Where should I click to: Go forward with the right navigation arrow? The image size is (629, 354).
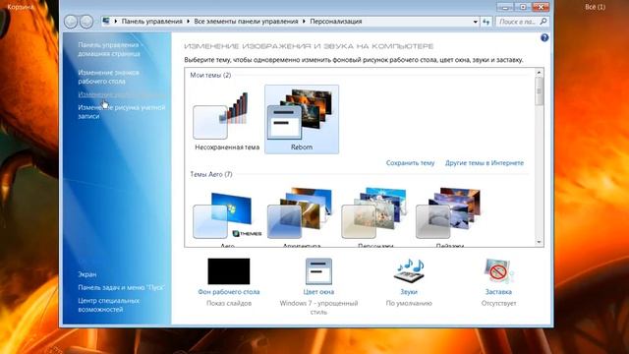(86, 22)
